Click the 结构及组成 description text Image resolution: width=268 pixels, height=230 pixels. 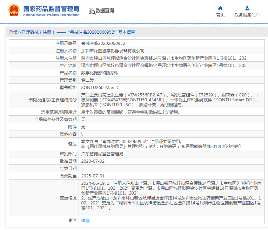(x=170, y=100)
